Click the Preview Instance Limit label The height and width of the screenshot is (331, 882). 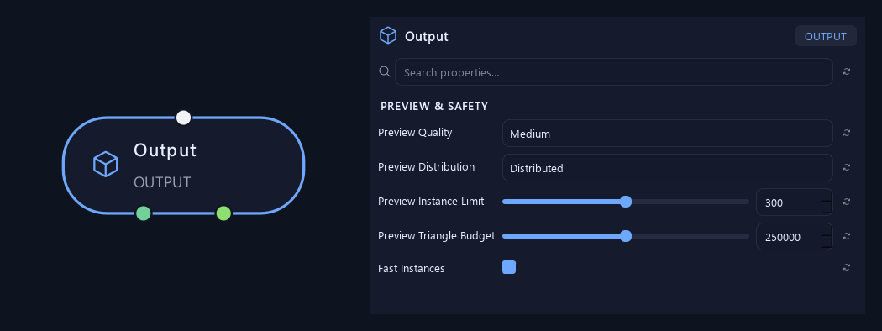[431, 201]
